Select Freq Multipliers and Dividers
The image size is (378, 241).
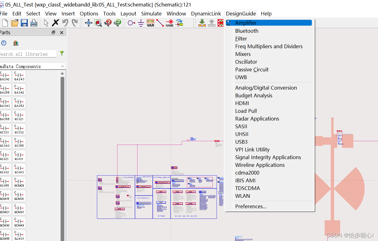click(269, 46)
